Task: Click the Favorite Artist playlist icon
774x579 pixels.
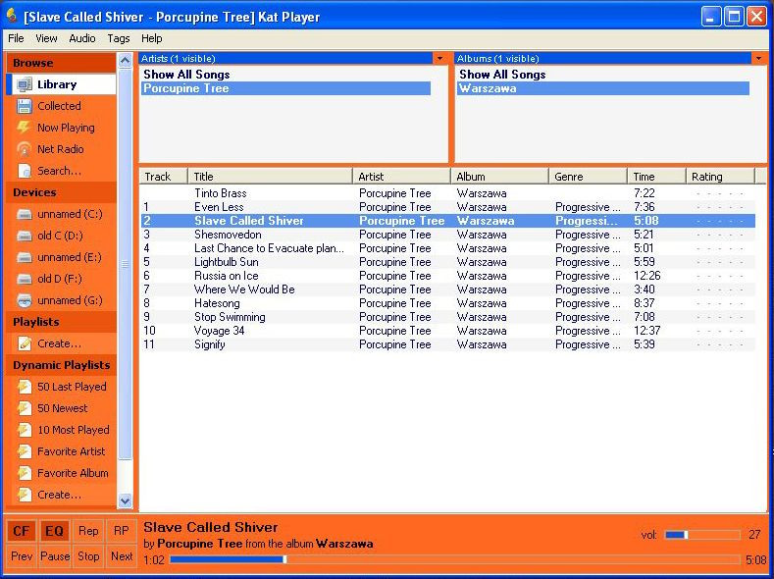Action: pyautogui.click(x=25, y=451)
